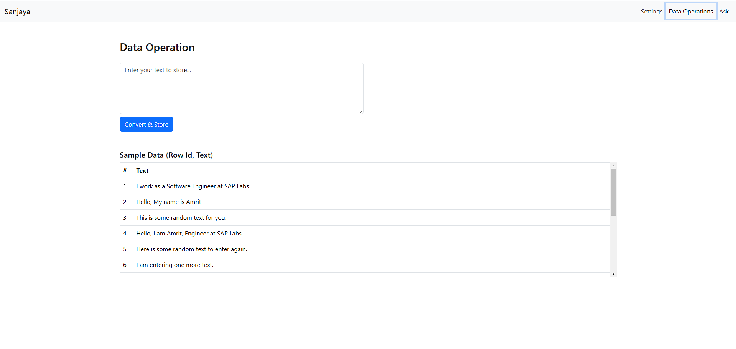Click the table's vertical scrollbar thumb
The height and width of the screenshot is (349, 736).
click(x=613, y=192)
